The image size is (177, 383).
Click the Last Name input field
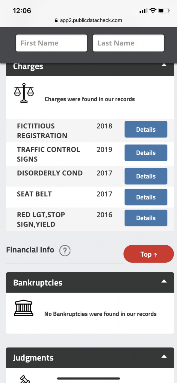[128, 43]
